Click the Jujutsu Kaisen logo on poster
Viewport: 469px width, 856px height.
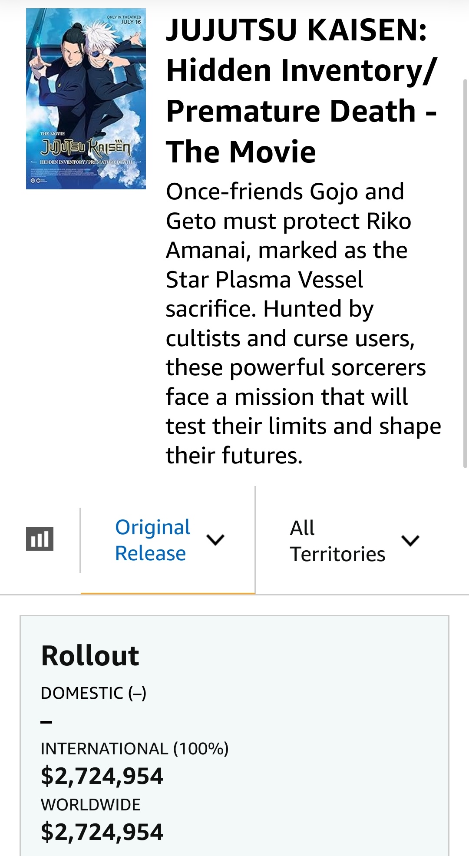[86, 148]
